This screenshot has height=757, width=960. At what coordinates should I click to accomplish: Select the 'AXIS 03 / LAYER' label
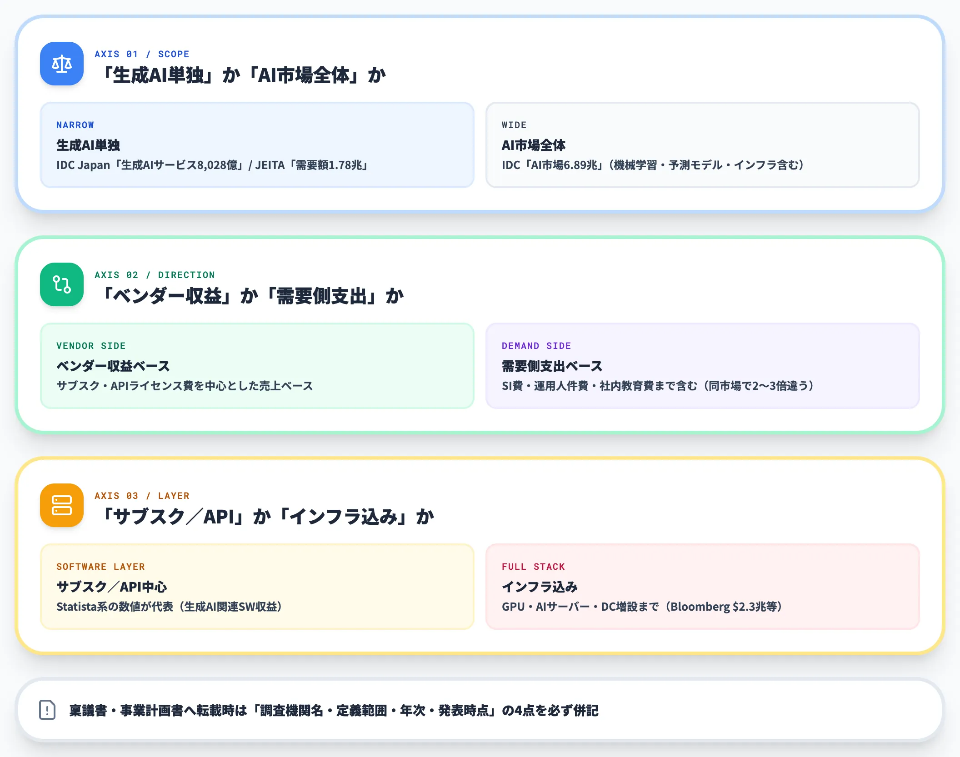[142, 496]
